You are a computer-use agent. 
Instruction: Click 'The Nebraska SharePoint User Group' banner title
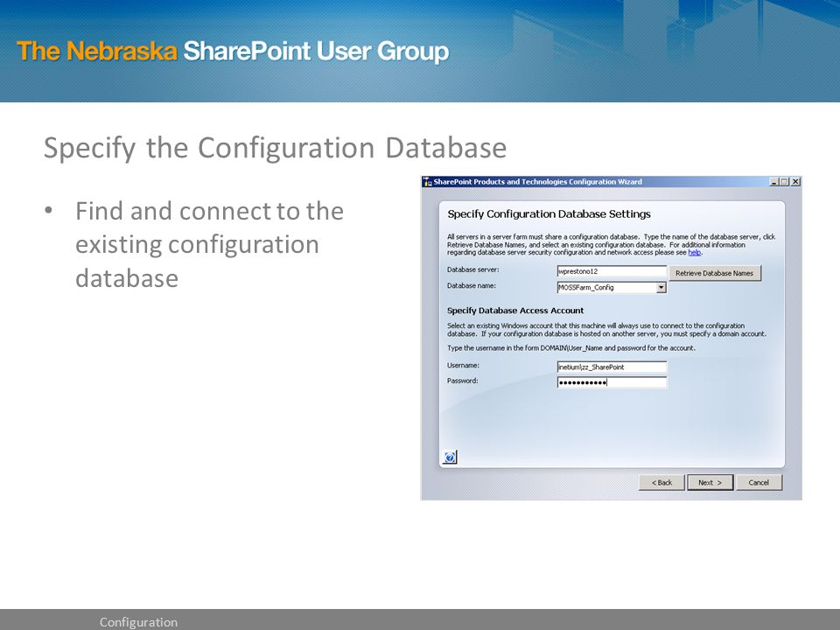[x=233, y=52]
